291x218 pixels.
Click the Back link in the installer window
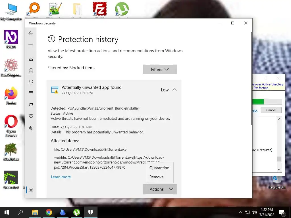pyautogui.click(x=255, y=110)
